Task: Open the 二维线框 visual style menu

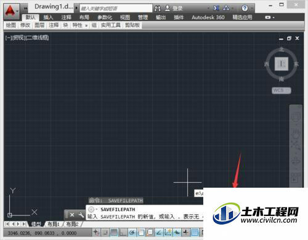Action: (x=38, y=38)
